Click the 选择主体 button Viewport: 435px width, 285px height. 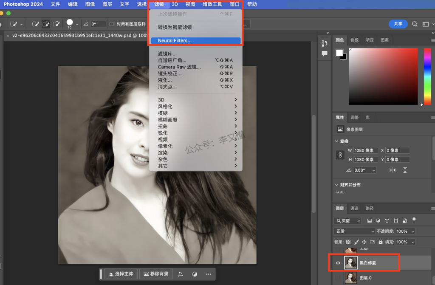click(x=121, y=274)
